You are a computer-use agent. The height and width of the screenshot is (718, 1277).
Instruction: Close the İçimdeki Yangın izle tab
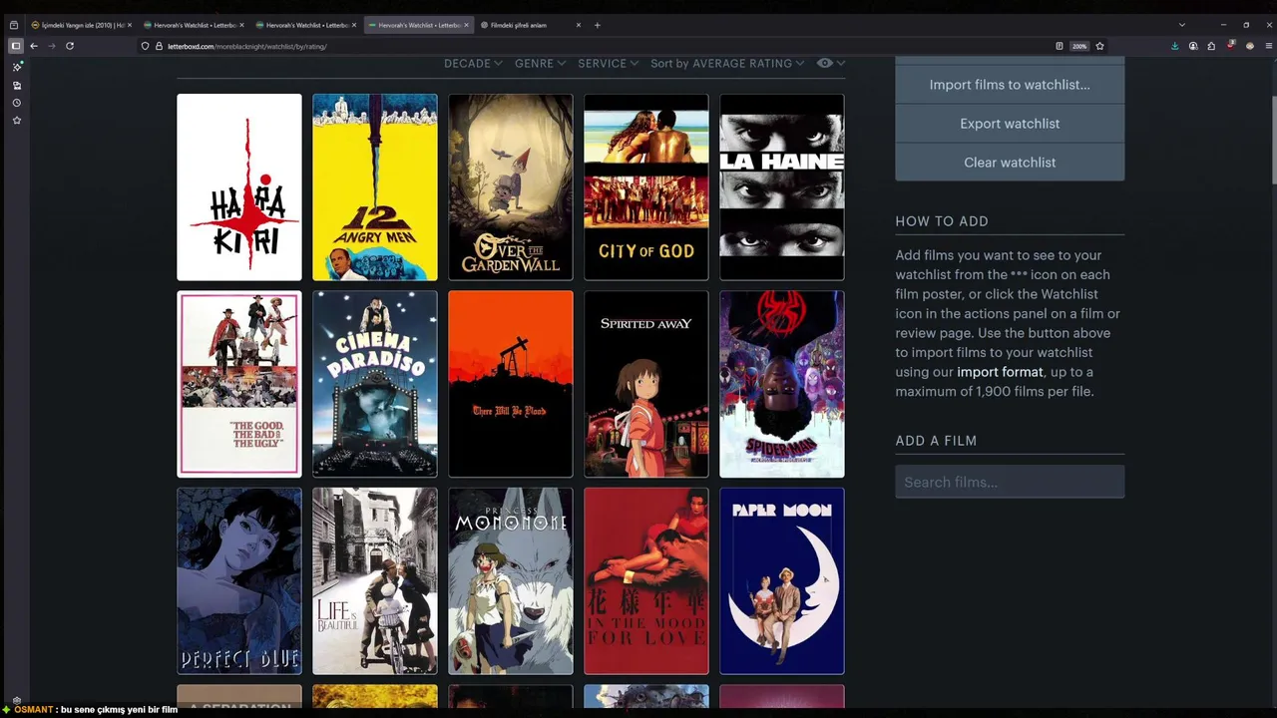point(130,25)
